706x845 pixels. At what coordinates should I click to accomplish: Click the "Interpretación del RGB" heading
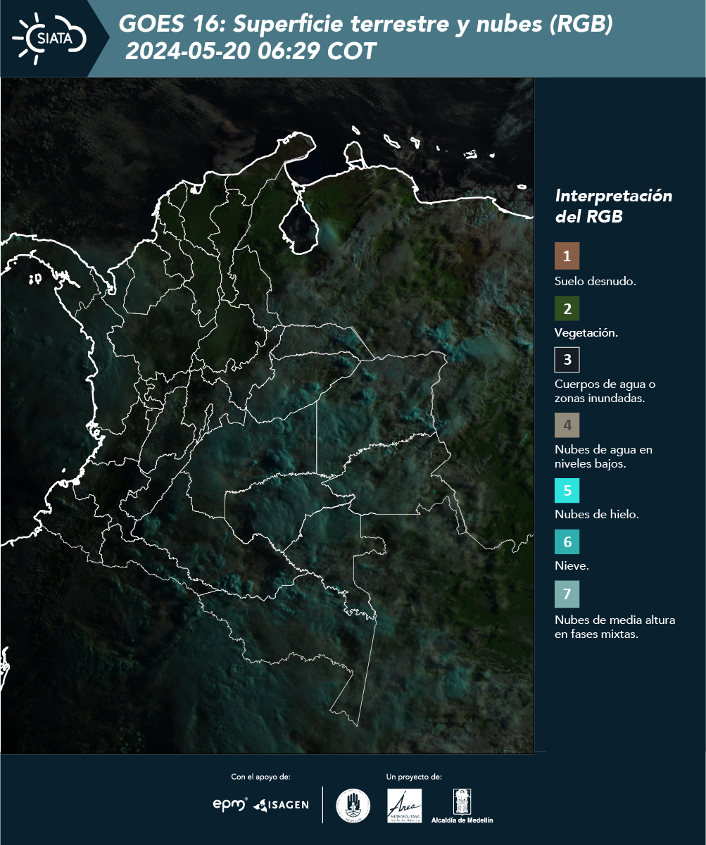point(613,206)
